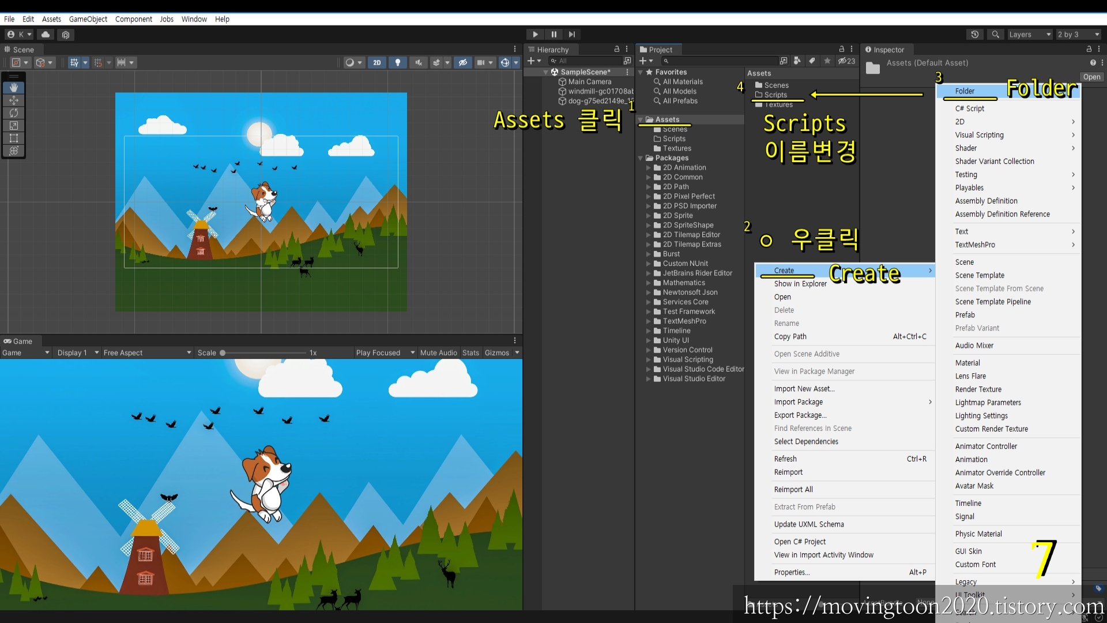
Task: Select the Move tool
Action: click(14, 100)
